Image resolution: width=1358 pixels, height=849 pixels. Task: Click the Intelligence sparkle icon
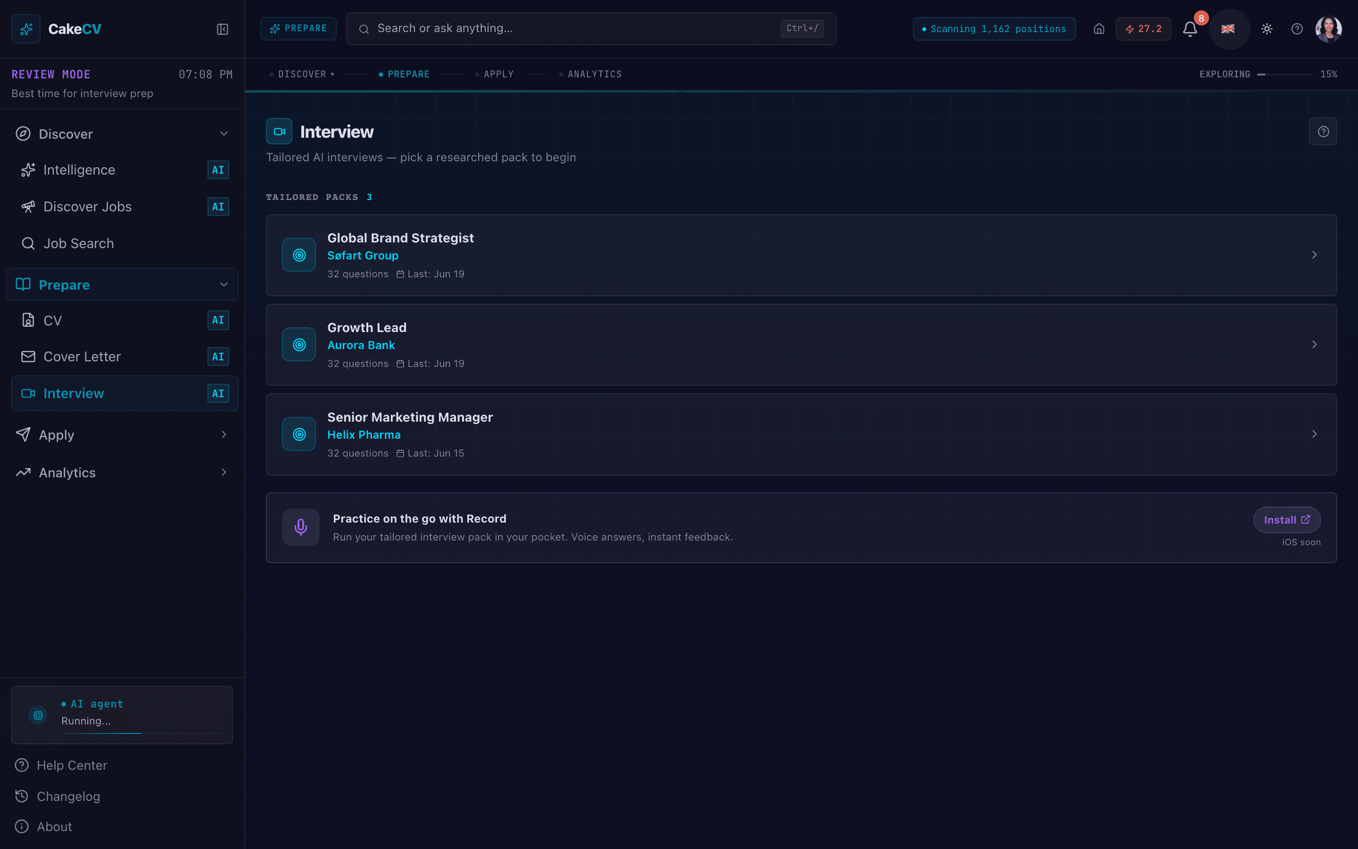(28, 170)
